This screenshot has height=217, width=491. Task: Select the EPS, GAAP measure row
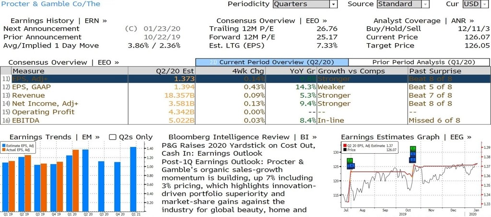245,87
